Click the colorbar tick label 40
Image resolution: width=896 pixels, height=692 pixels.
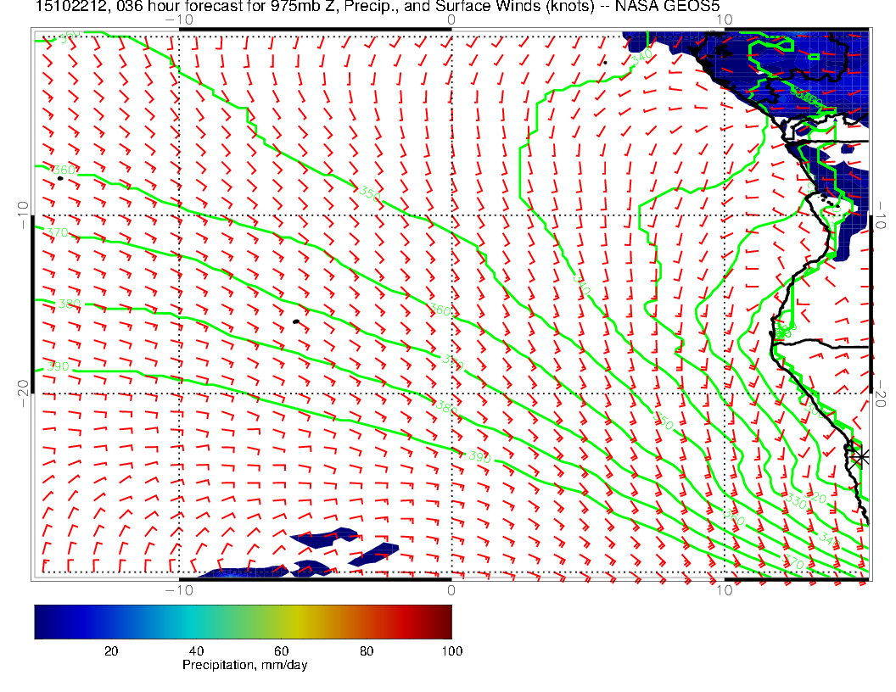tap(197, 651)
